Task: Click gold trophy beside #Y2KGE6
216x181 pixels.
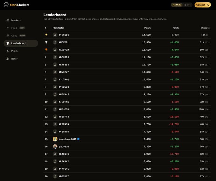Action: [x=46, y=35]
